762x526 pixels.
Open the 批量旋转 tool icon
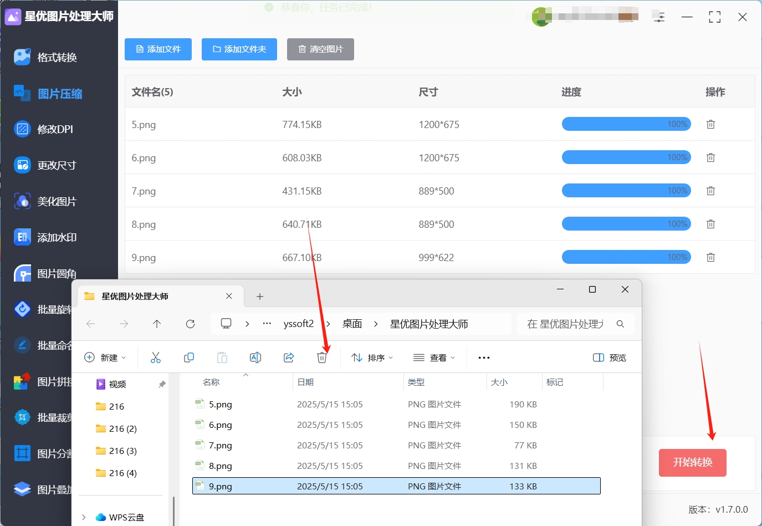pos(22,309)
